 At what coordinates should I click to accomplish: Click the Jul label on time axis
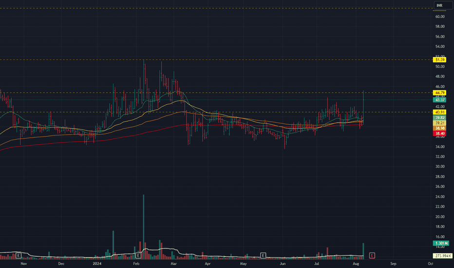[x=317, y=264]
